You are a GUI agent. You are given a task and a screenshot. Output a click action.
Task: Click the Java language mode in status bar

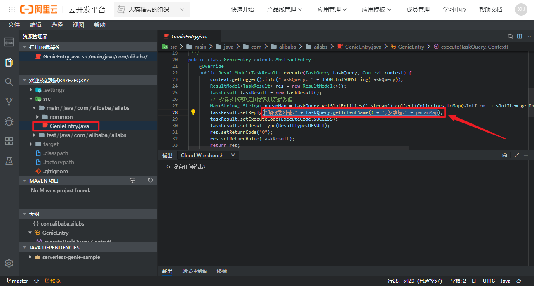click(506, 281)
